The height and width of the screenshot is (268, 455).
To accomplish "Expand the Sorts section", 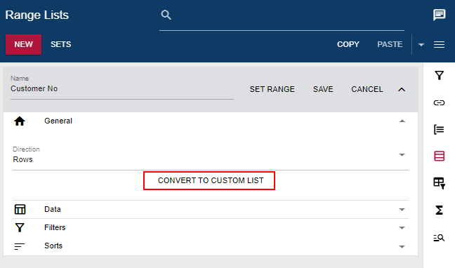I will pyautogui.click(x=211, y=246).
